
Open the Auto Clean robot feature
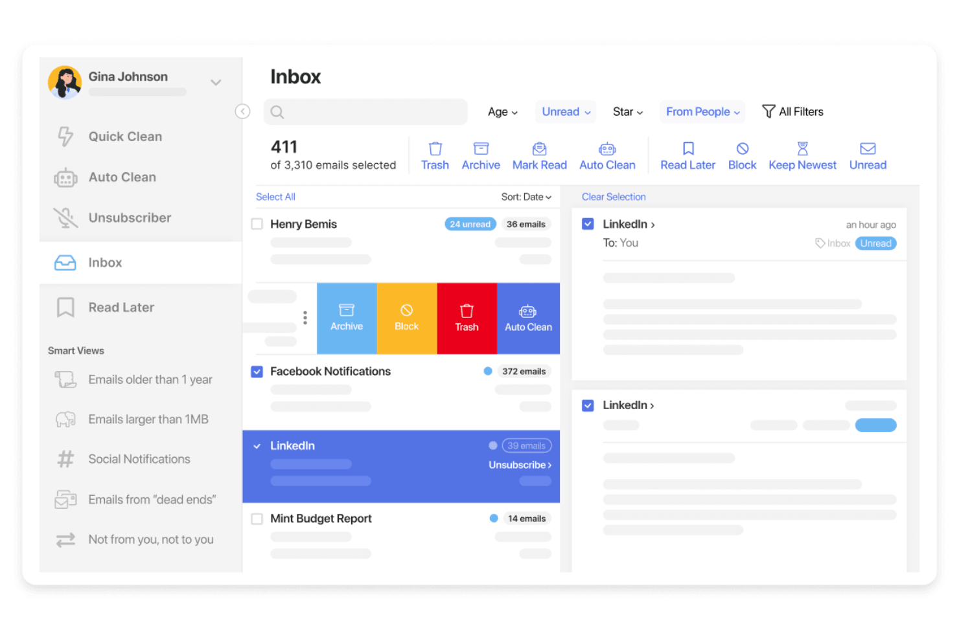tap(122, 177)
